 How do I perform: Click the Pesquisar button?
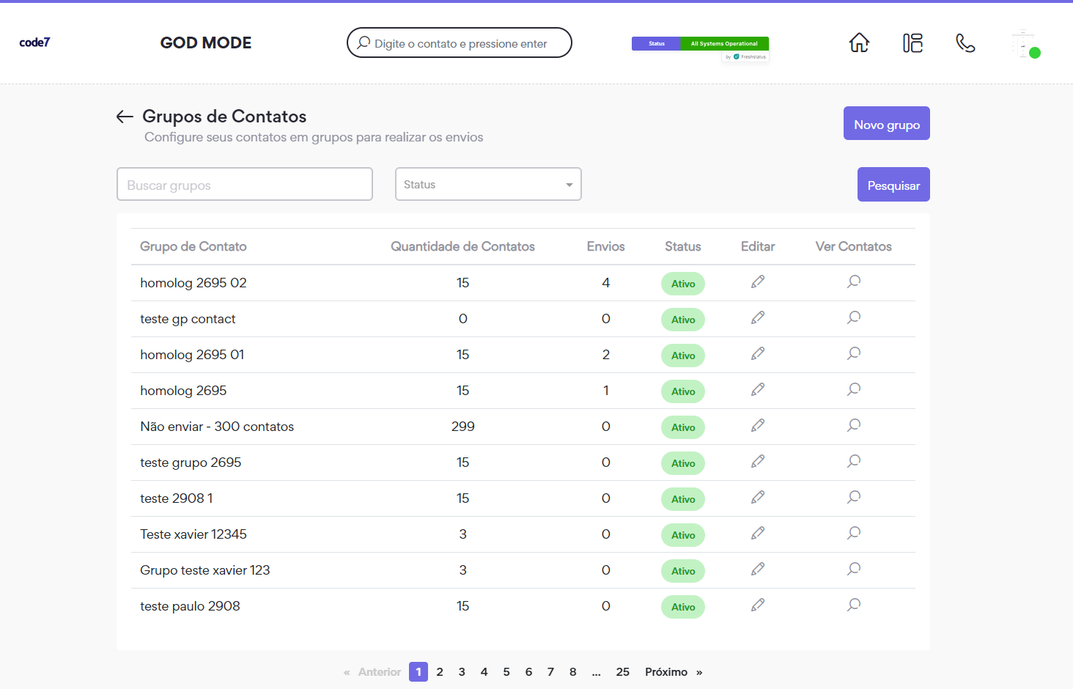coord(893,185)
